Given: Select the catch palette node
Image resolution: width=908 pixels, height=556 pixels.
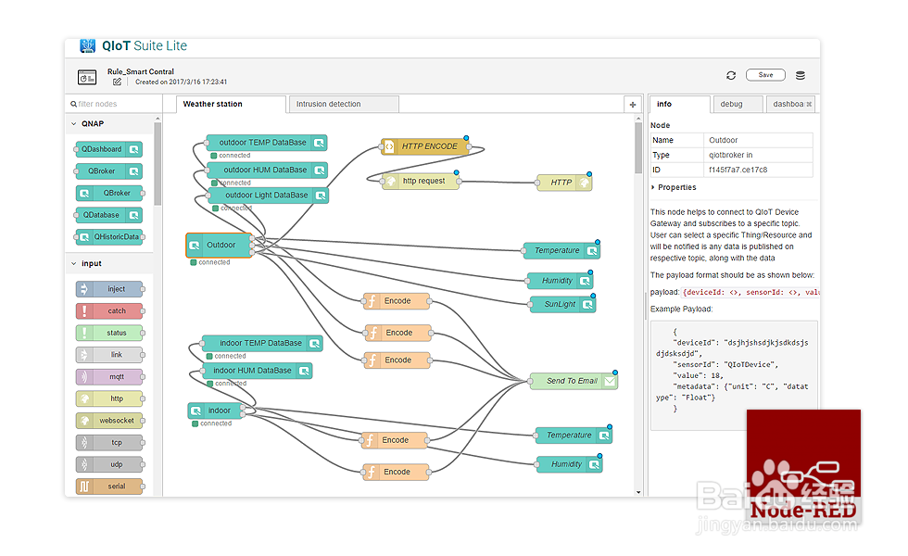Looking at the screenshot, I should 109,311.
